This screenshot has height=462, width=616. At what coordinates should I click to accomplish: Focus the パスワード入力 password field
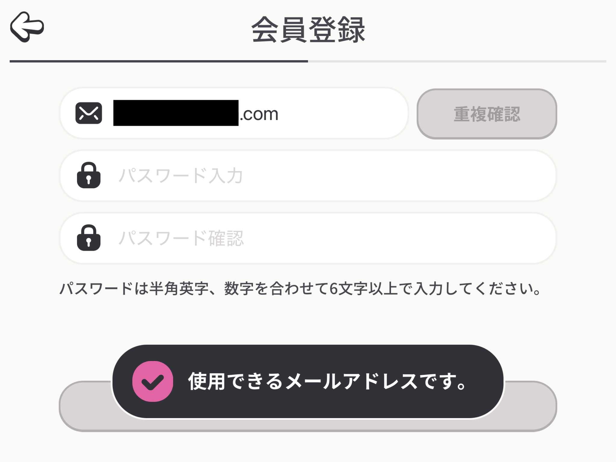coord(308,176)
